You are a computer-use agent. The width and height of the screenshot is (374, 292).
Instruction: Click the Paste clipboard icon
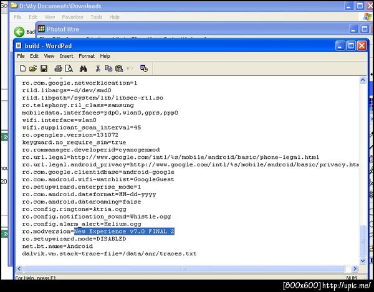(x=119, y=68)
